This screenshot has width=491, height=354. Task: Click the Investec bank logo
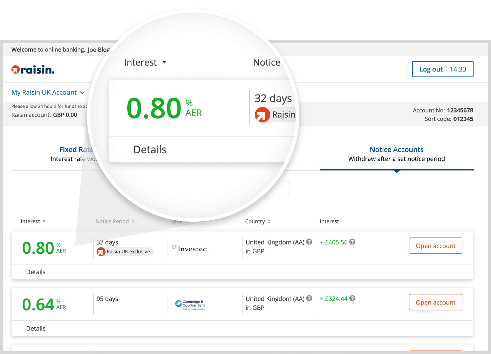pyautogui.click(x=189, y=248)
